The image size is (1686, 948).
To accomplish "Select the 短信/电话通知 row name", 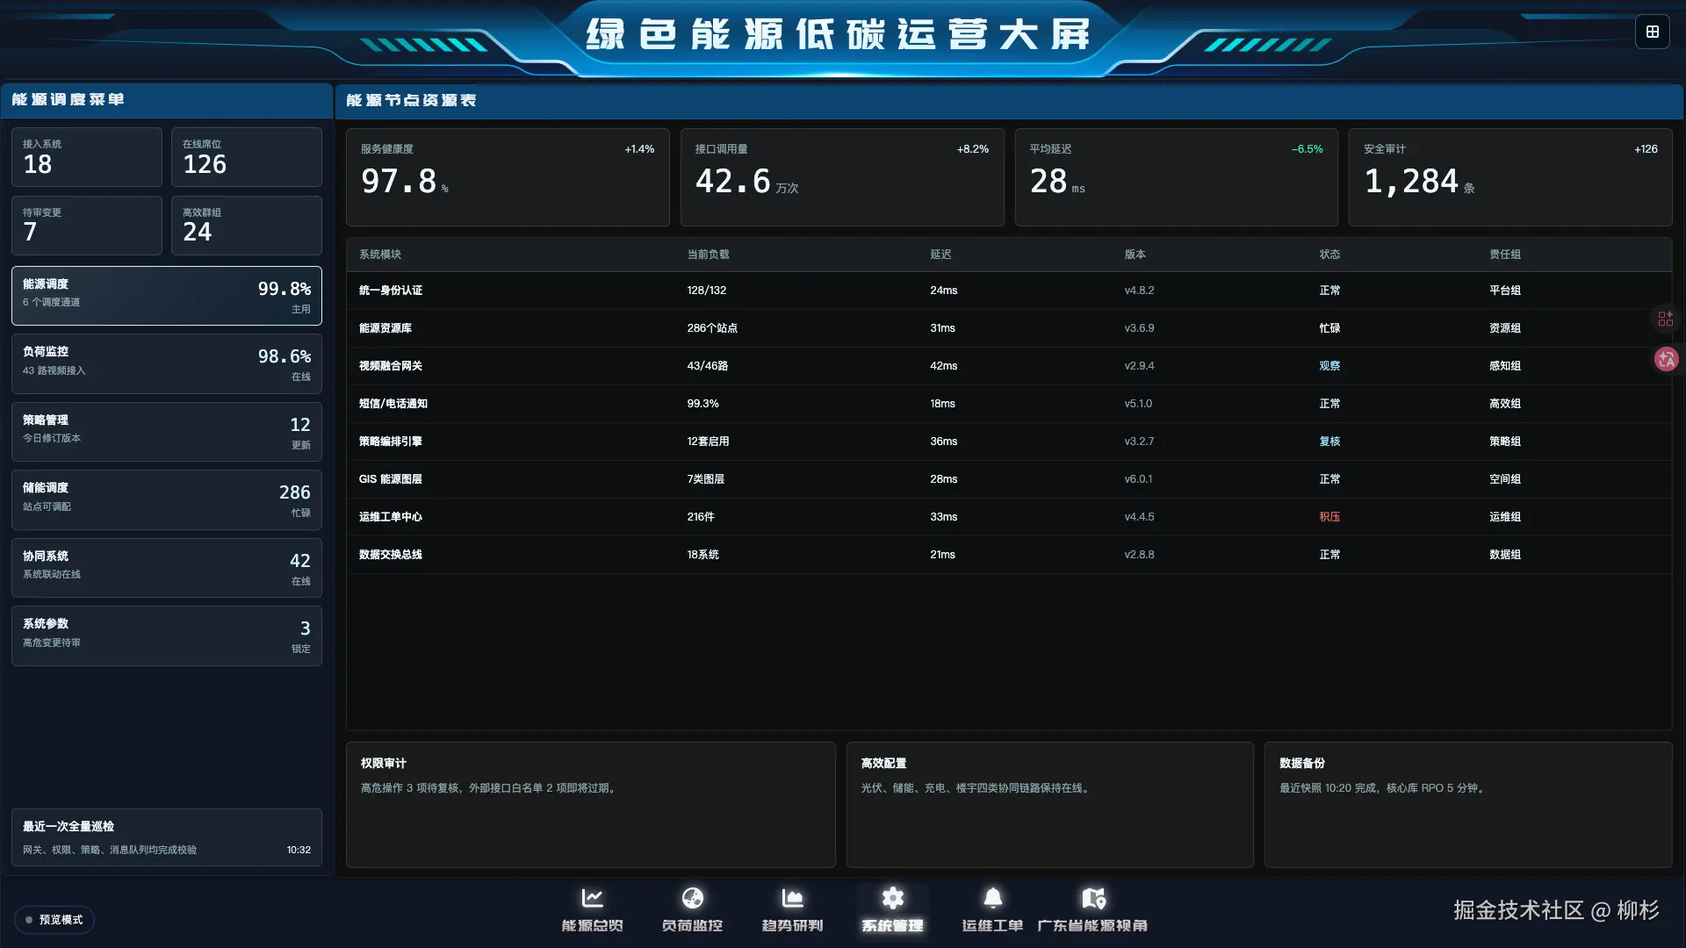I will click(393, 404).
